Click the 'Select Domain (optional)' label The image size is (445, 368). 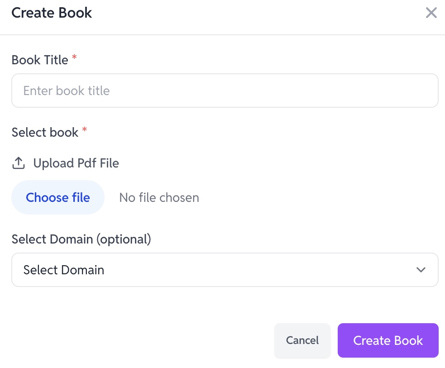pyautogui.click(x=81, y=239)
